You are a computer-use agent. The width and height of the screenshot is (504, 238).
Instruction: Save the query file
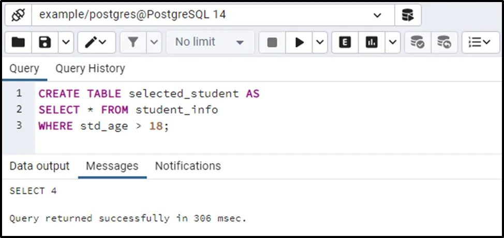click(45, 42)
